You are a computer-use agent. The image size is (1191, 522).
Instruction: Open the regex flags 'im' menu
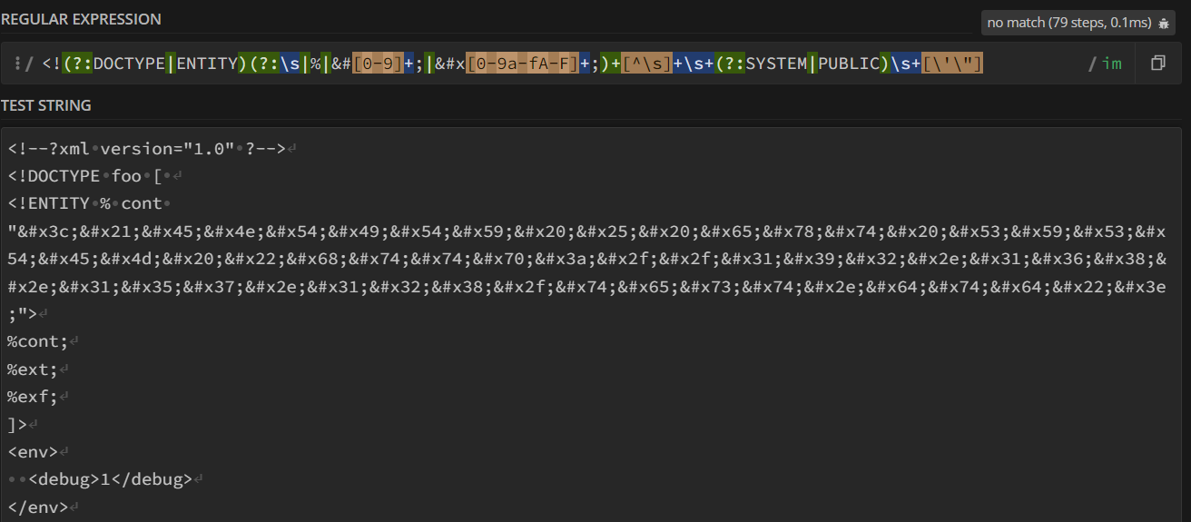pyautogui.click(x=1111, y=64)
